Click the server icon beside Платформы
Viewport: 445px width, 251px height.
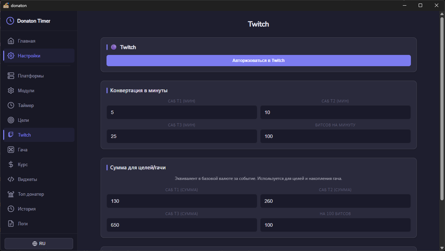pyautogui.click(x=11, y=76)
